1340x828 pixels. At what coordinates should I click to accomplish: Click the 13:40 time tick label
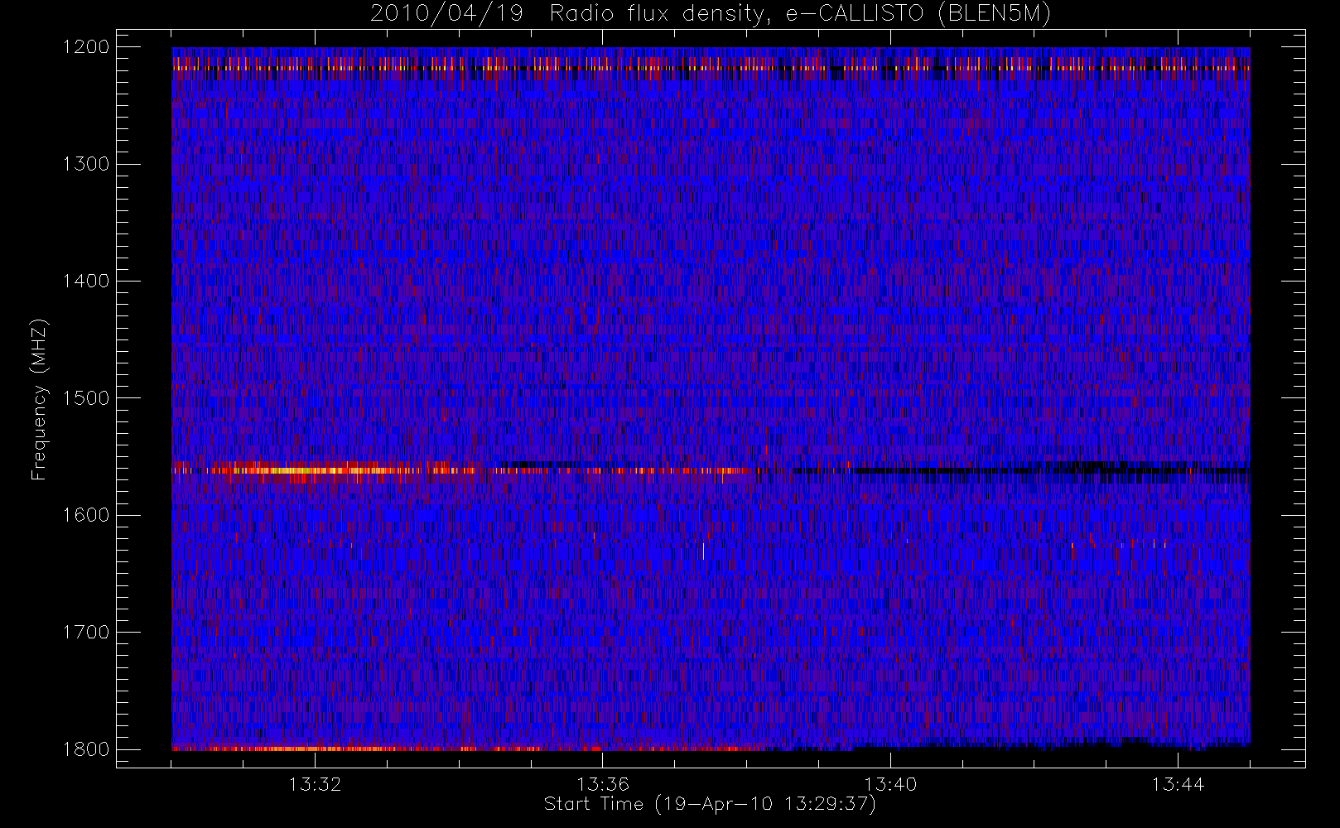(890, 784)
